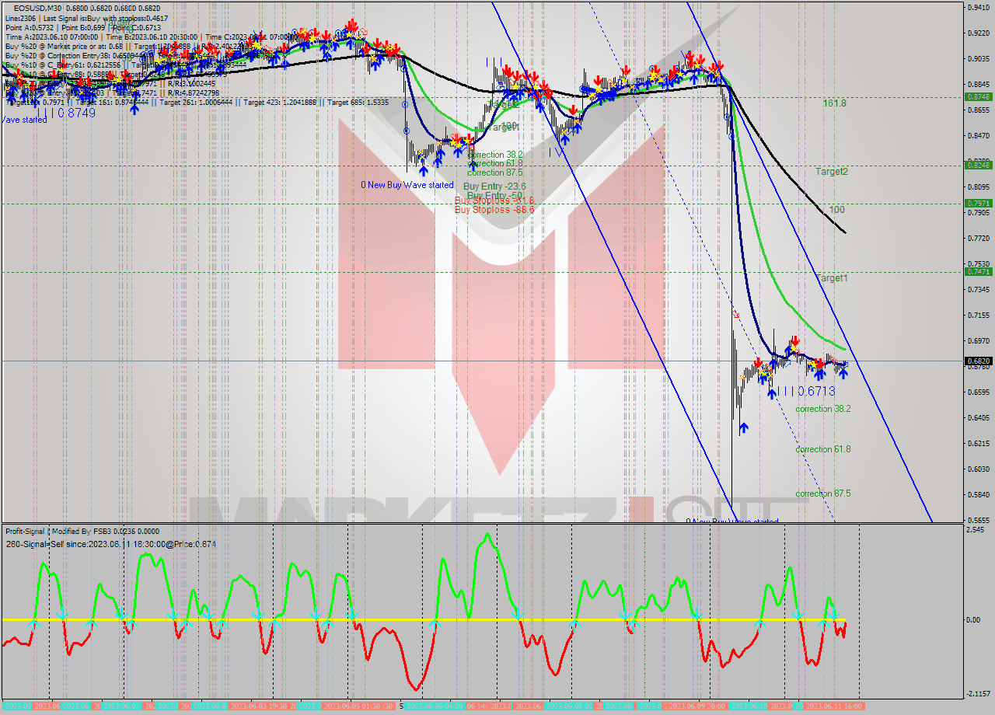Click the '100' label near the 0.7971 level

837,210
